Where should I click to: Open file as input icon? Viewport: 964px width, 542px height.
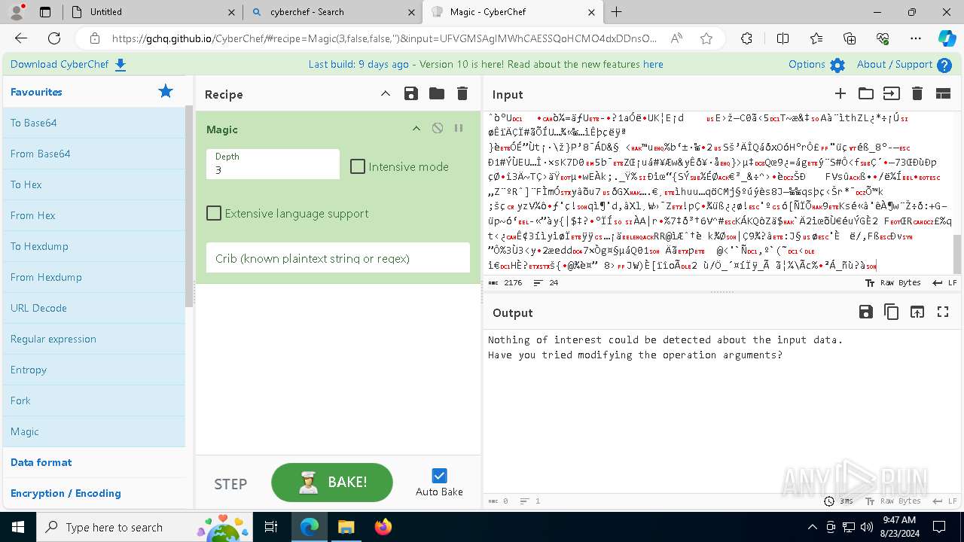tap(892, 93)
